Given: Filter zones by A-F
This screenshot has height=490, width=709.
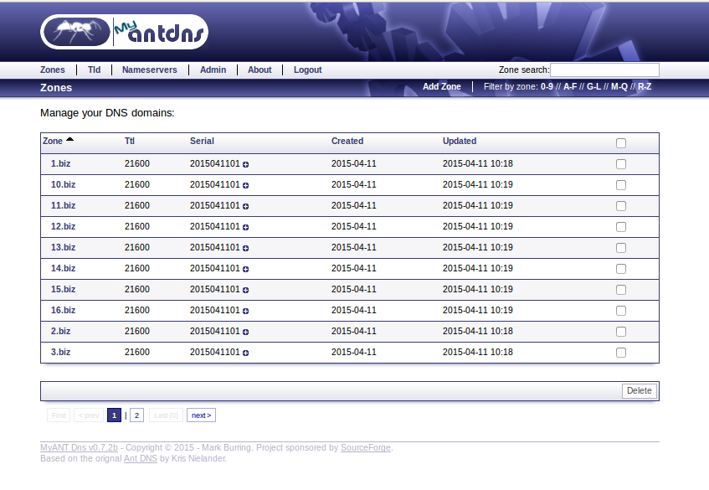Looking at the screenshot, I should 570,86.
